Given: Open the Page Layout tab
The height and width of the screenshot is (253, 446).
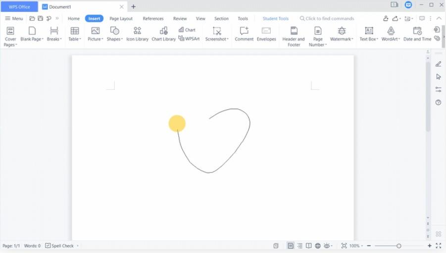Looking at the screenshot, I should coord(121,18).
